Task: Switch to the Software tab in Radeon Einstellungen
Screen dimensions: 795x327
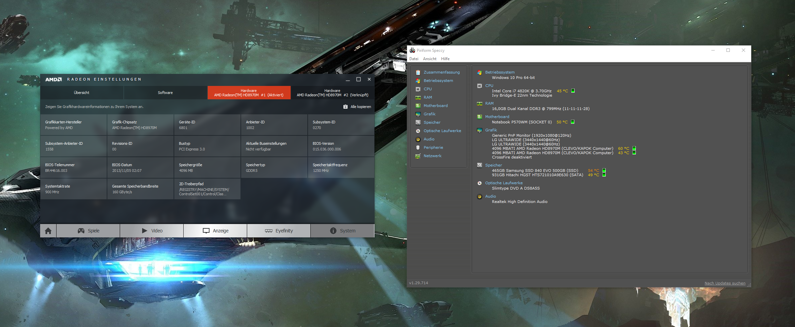Action: pyautogui.click(x=165, y=93)
